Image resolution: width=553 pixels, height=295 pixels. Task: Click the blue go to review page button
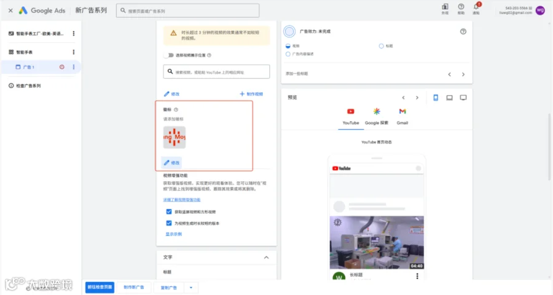[x=100, y=287]
